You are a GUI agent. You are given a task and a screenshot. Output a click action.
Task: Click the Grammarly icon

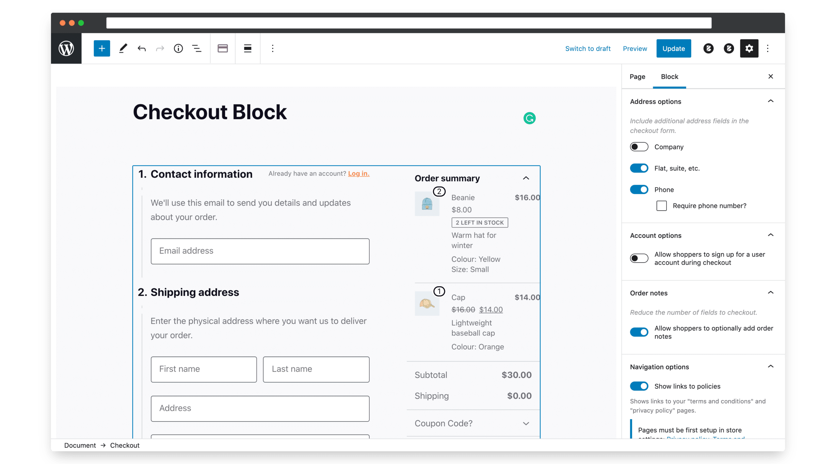click(x=529, y=118)
